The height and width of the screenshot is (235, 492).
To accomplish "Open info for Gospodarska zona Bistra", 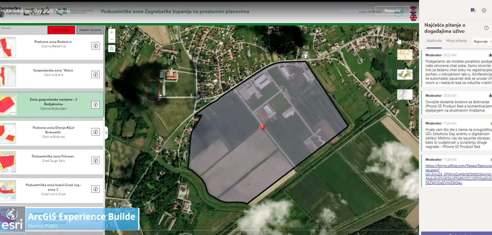I will coord(96,74).
